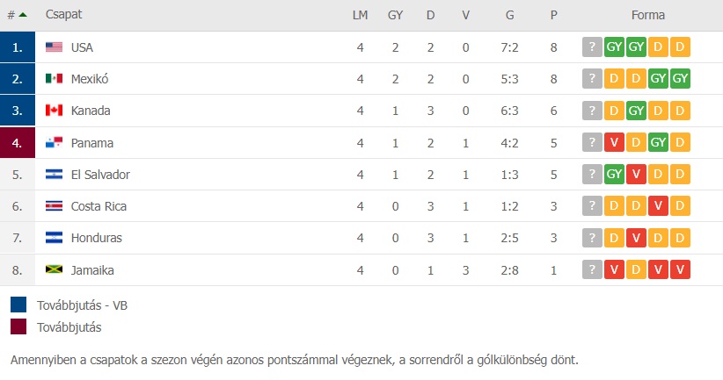Sort by the GY wins column header

pyautogui.click(x=395, y=15)
